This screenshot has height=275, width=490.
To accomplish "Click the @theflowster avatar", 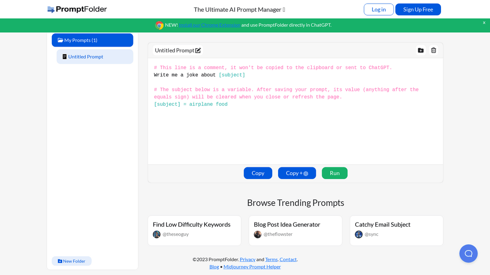I will [x=258, y=234].
